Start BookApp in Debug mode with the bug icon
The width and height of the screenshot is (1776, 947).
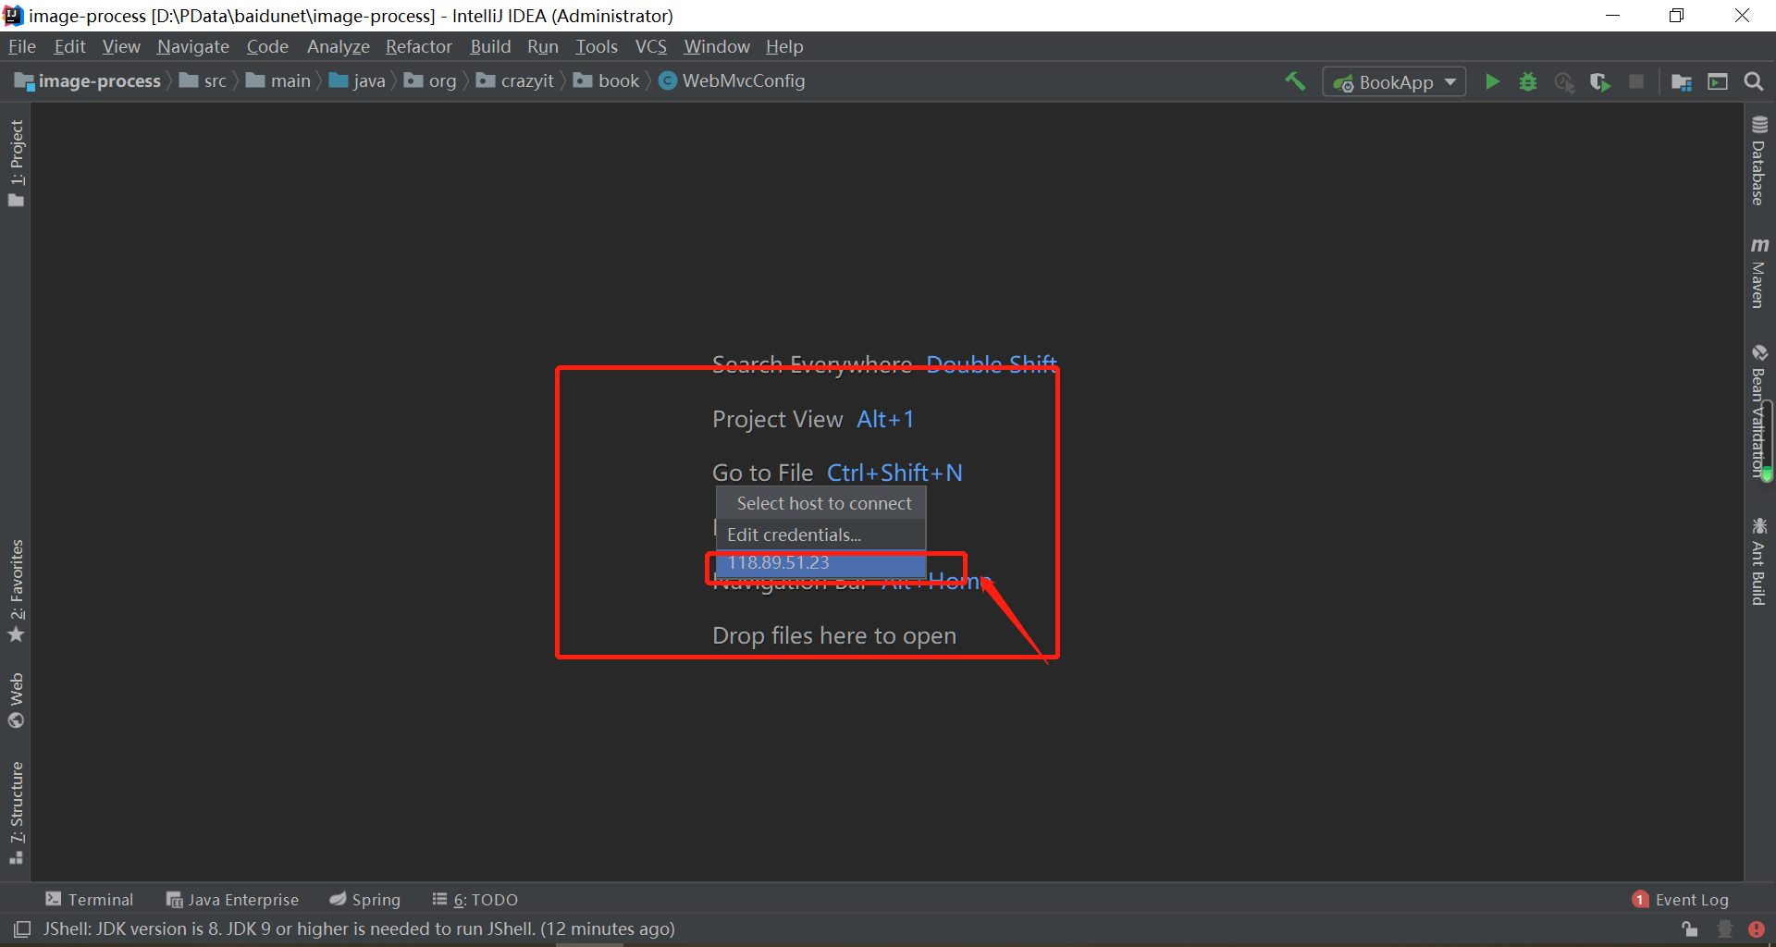coord(1527,81)
